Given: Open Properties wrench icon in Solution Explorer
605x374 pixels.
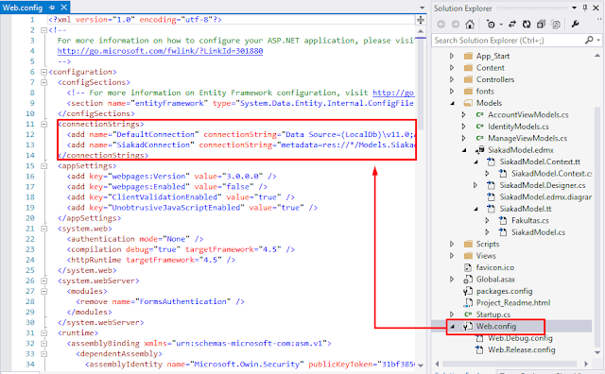Looking at the screenshot, I should (x=576, y=25).
